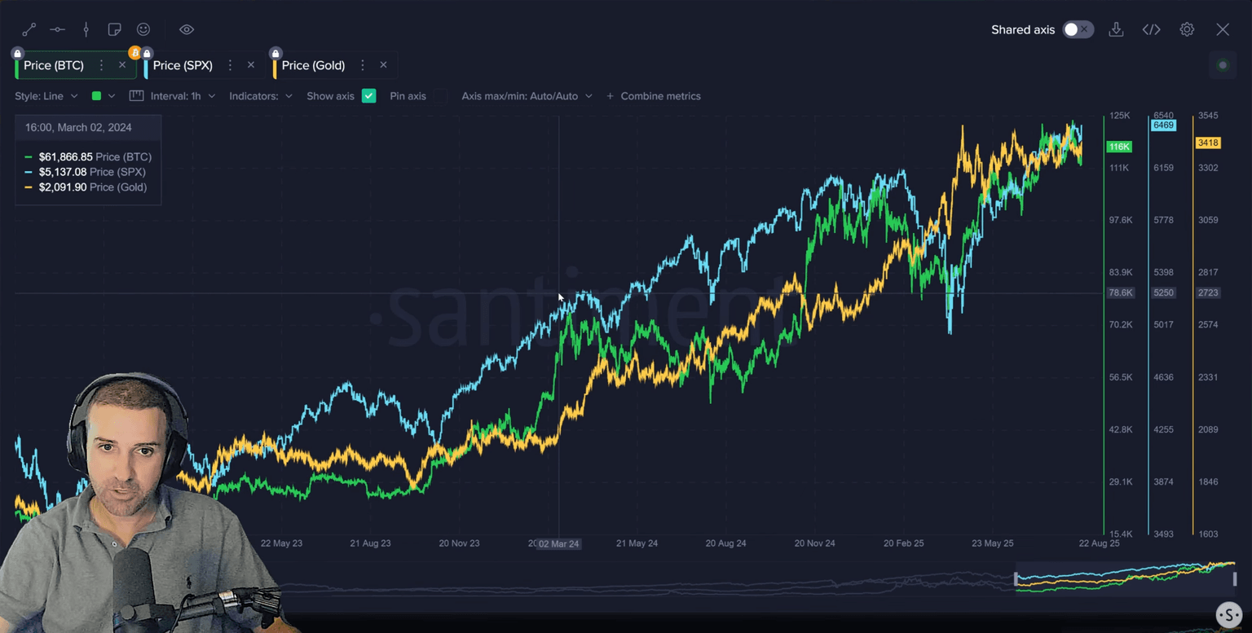
Task: Select the Price (Gold) metric tab
Action: click(313, 65)
